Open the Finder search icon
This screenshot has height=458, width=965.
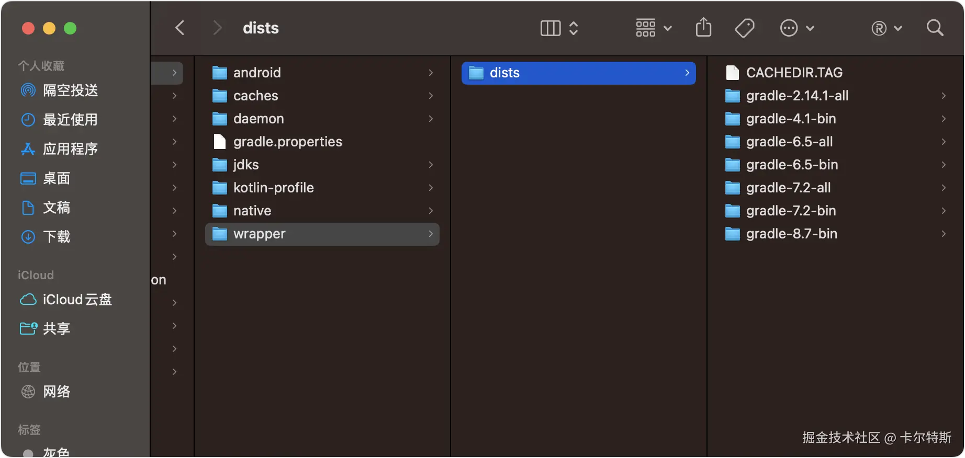[935, 28]
